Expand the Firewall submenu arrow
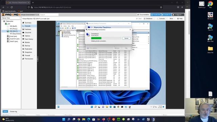 click(35, 56)
